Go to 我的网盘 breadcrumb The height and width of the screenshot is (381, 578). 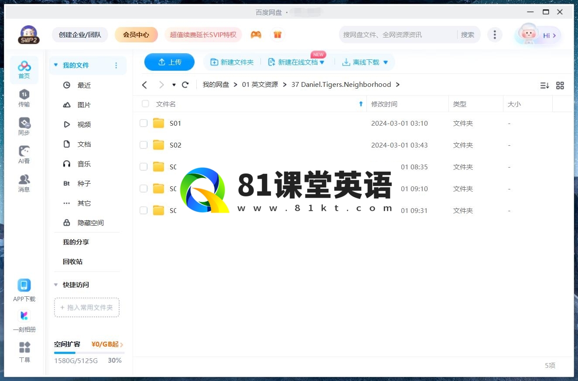216,85
